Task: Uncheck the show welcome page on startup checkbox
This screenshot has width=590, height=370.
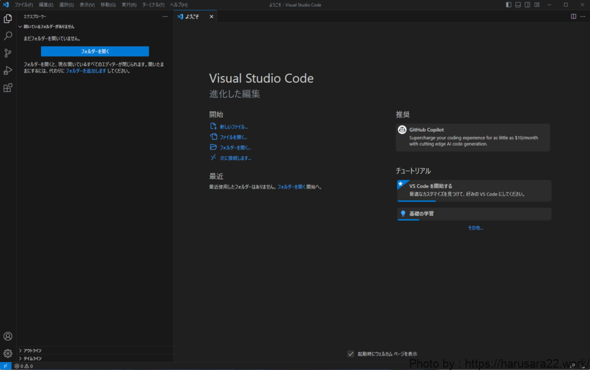Action: (x=351, y=353)
